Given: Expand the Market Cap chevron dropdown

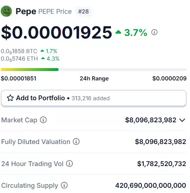Looking at the screenshot, I should click(x=182, y=120).
